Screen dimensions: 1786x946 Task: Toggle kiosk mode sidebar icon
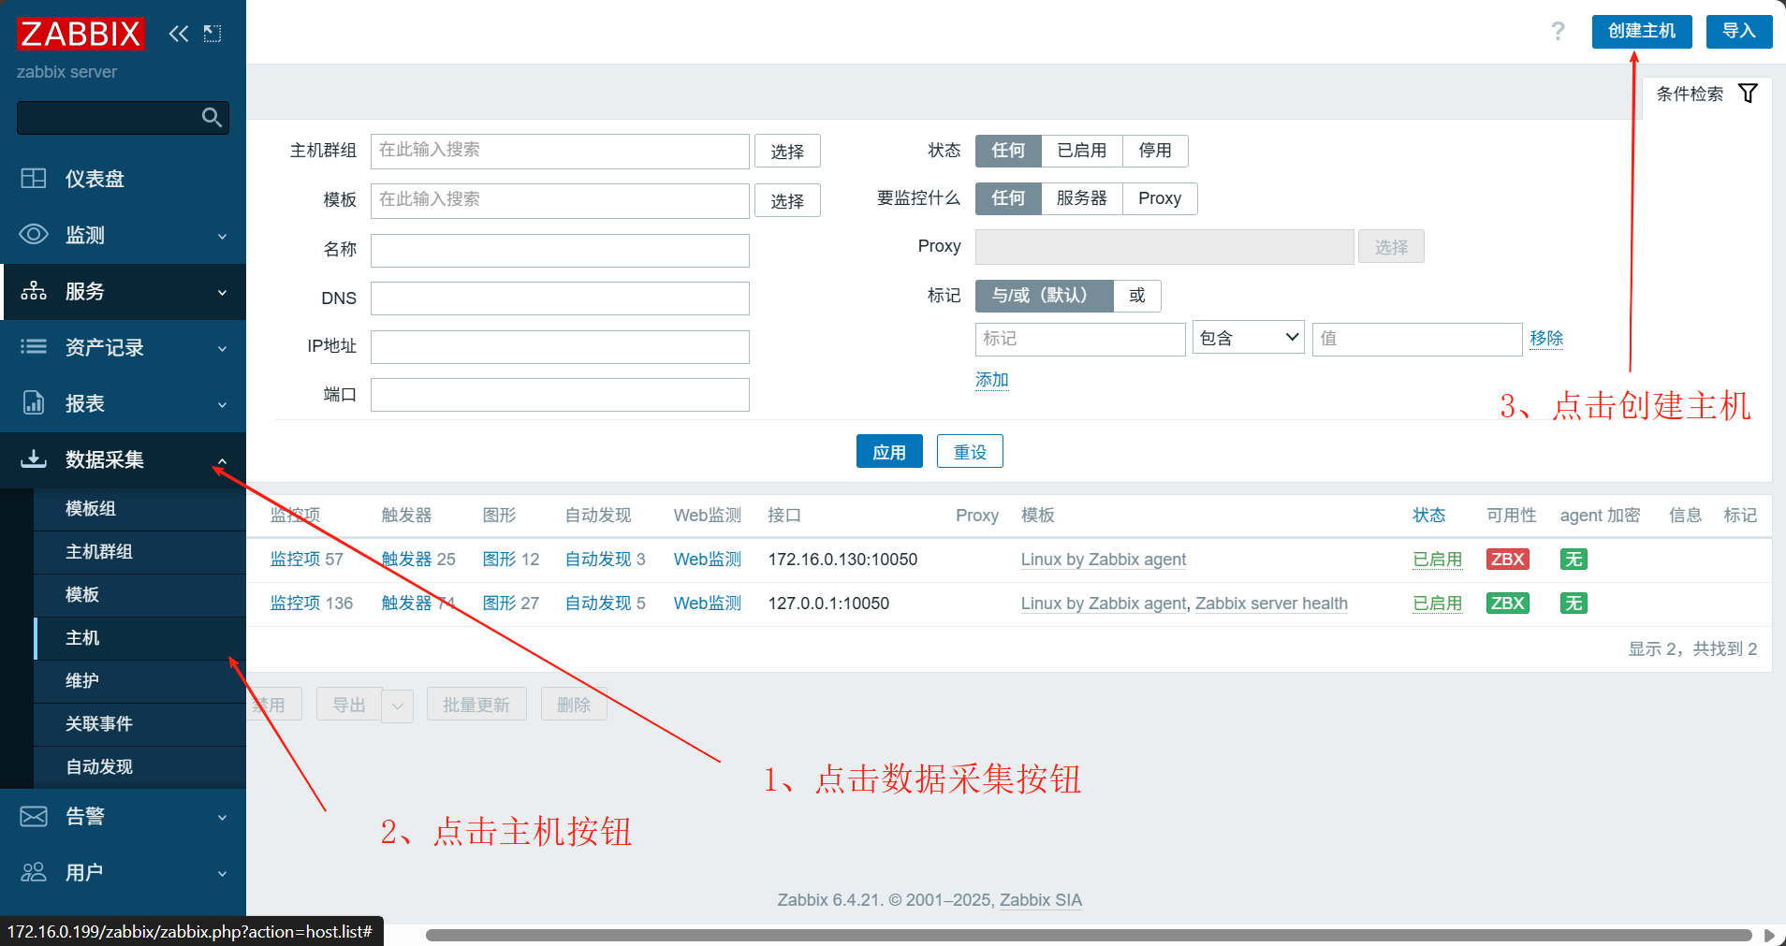point(212,34)
